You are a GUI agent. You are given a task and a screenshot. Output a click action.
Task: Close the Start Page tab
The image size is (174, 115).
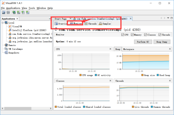(x=70, y=18)
